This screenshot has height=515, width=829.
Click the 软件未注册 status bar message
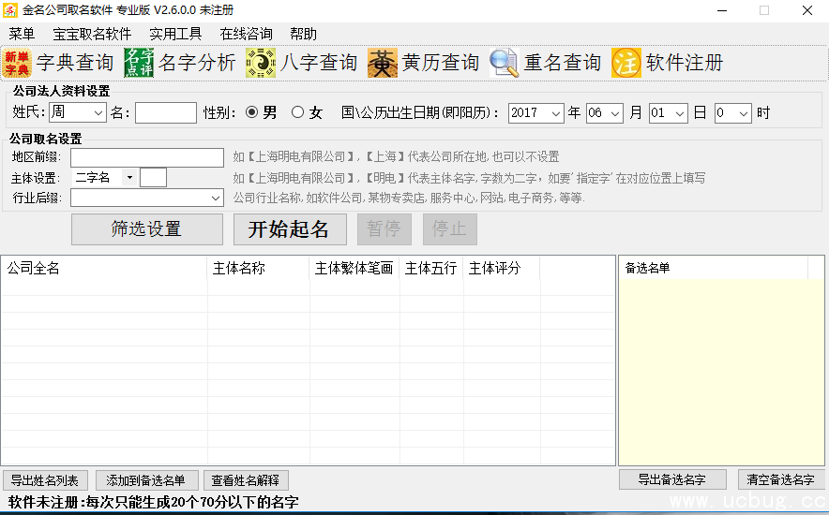153,502
